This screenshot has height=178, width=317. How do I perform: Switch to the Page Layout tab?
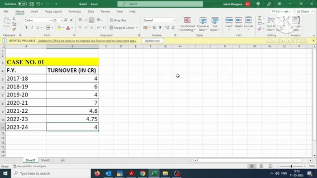[x=53, y=11]
